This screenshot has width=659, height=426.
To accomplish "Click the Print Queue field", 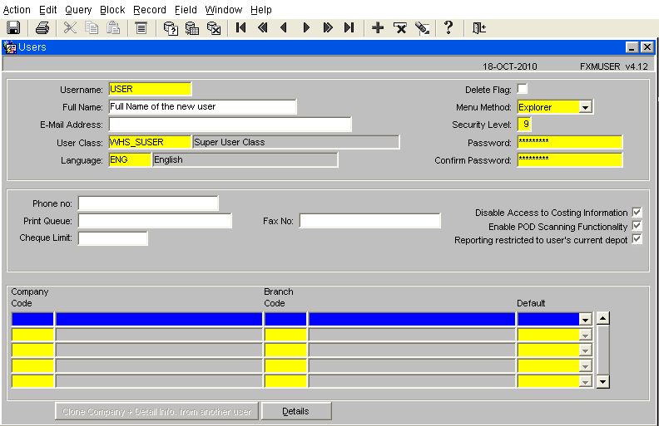I will pyautogui.click(x=155, y=221).
